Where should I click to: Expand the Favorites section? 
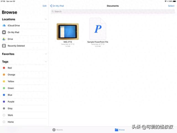tap(46, 54)
